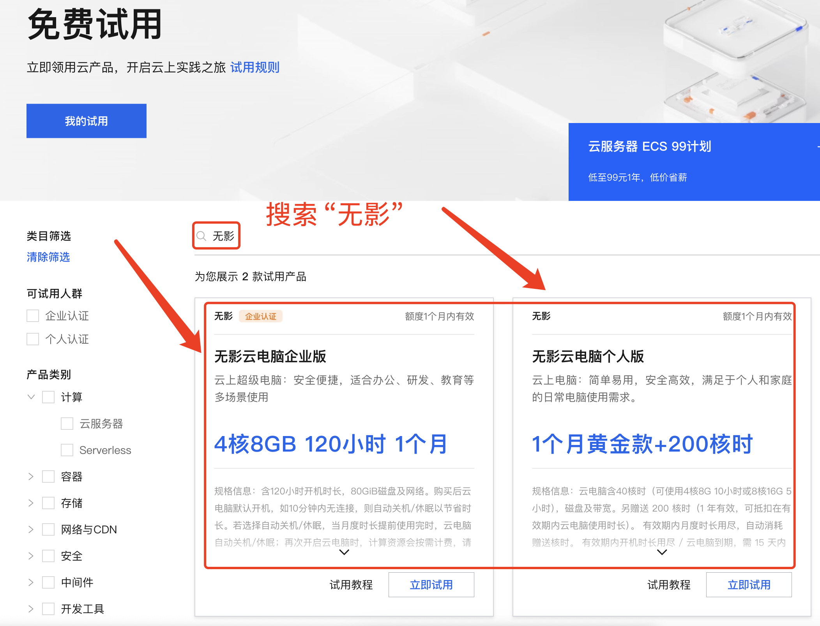The image size is (820, 626).
Task: Expand the 开发工具 category
Action: pos(31,609)
